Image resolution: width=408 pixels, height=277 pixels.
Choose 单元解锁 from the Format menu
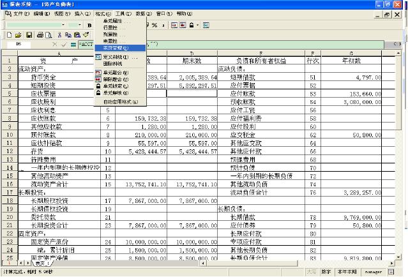coord(120,93)
